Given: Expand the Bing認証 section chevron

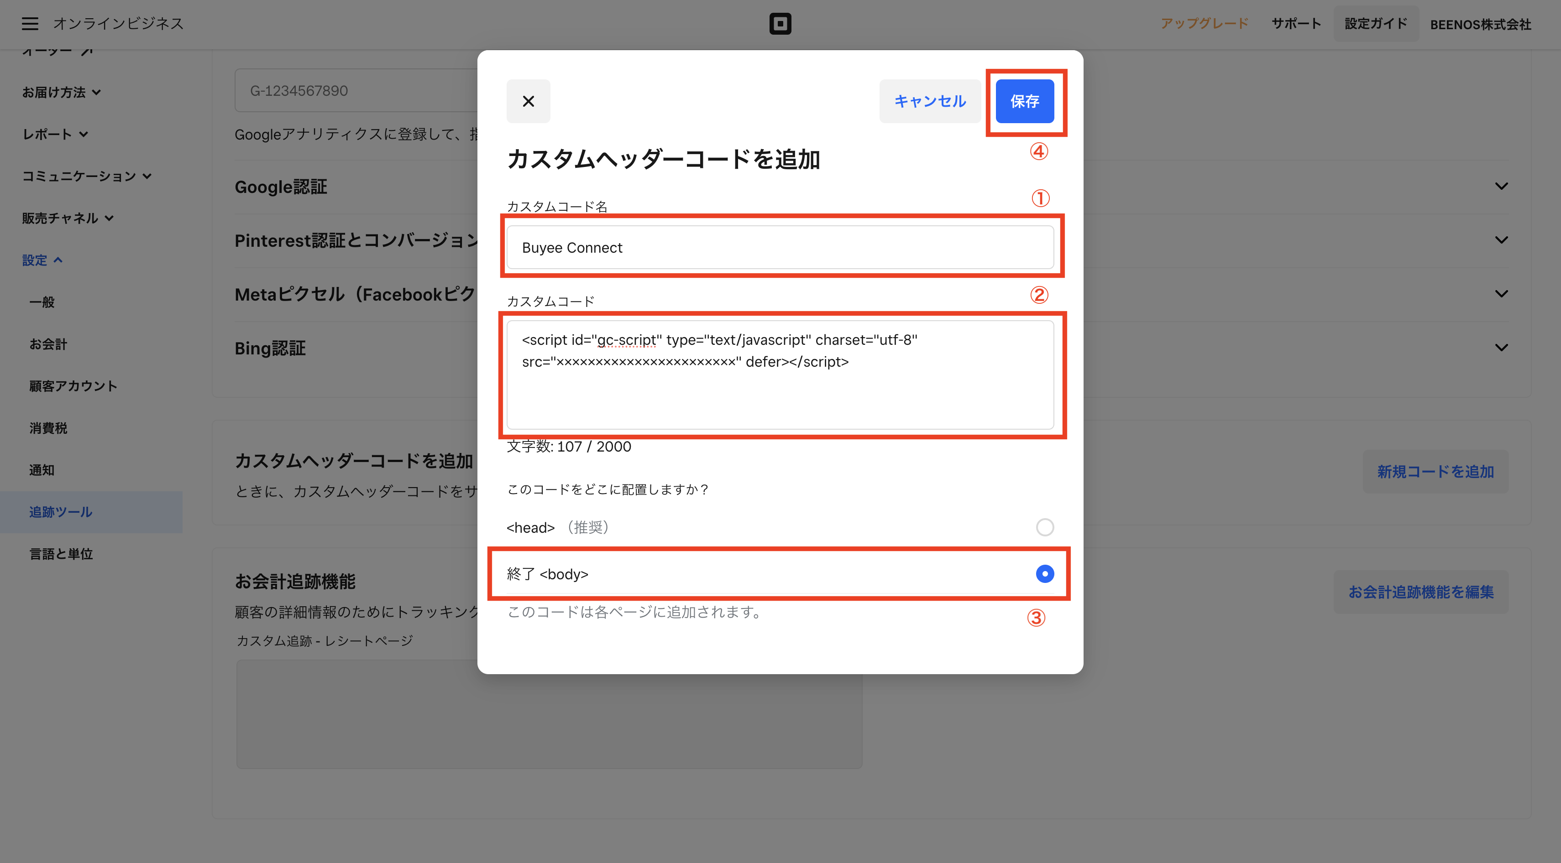Looking at the screenshot, I should click(1501, 348).
